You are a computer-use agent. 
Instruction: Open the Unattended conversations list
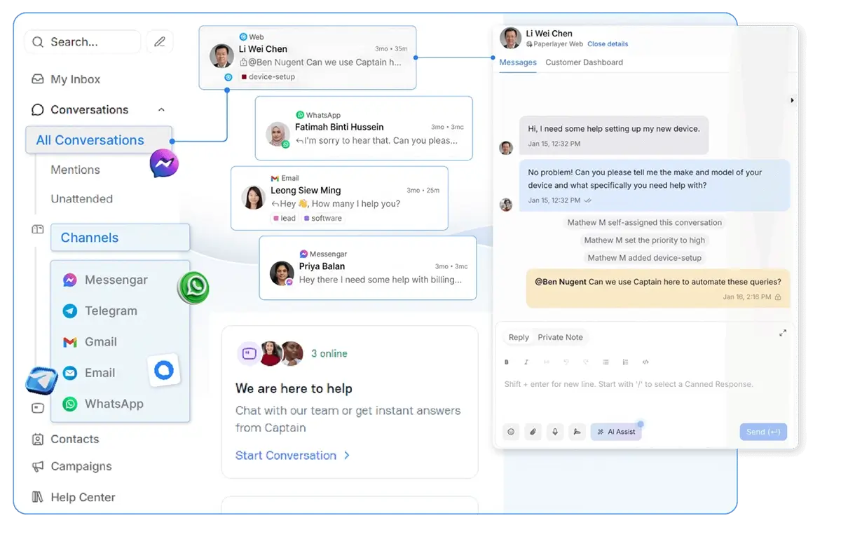pos(81,199)
